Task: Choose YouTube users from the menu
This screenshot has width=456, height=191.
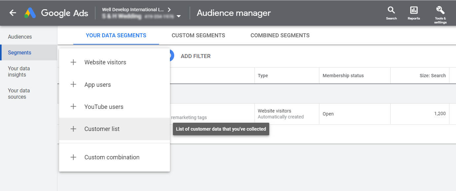Action: tap(114, 107)
